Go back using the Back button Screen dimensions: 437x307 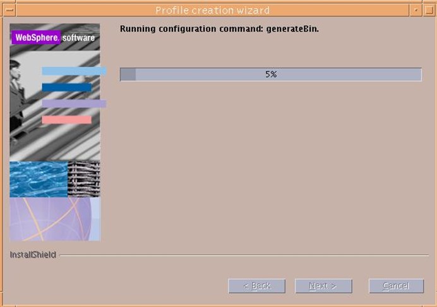256,286
